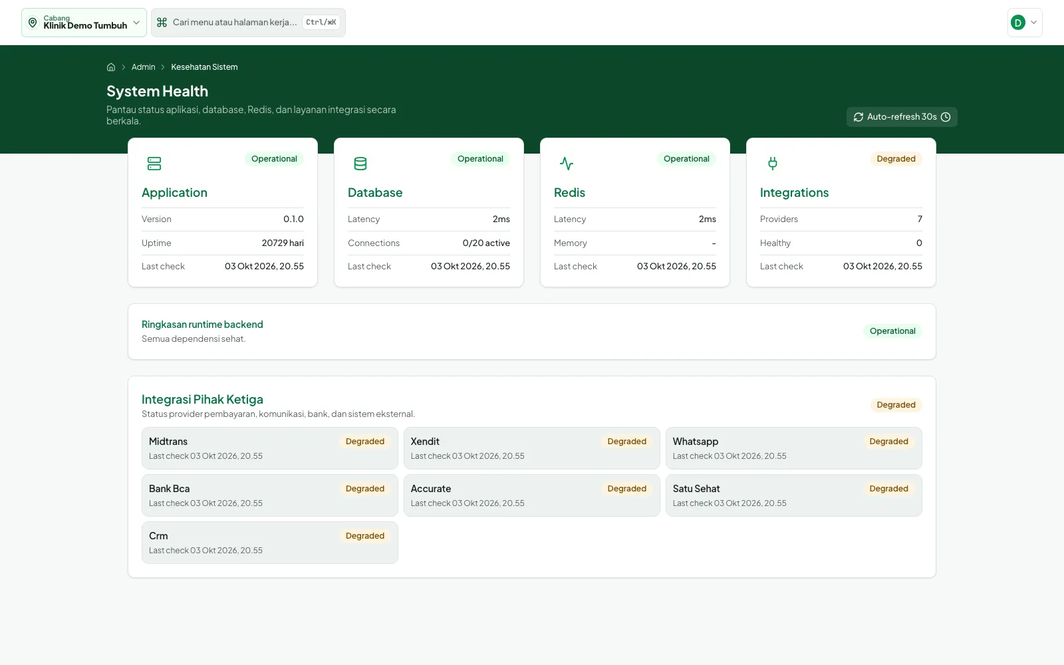1064x665 pixels.
Task: Go to Admin in breadcrumb
Action: (143, 67)
